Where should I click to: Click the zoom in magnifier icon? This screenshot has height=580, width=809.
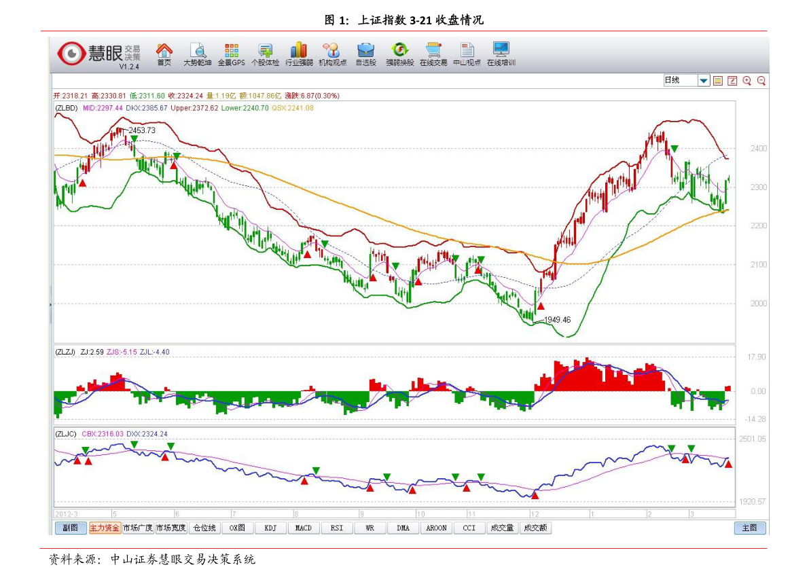point(747,81)
